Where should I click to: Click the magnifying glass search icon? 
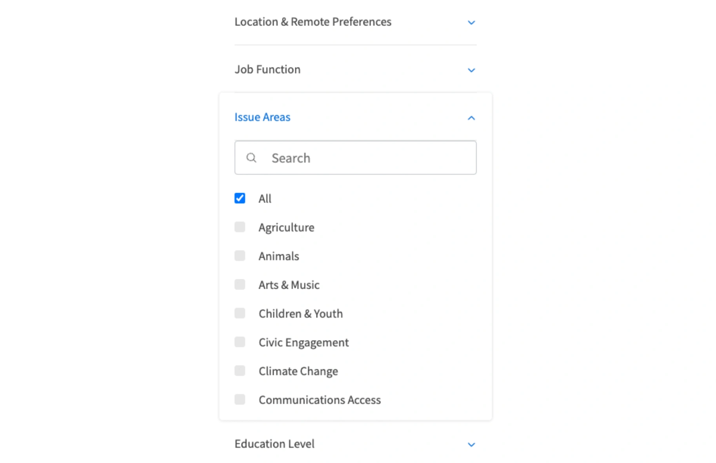[x=251, y=158]
